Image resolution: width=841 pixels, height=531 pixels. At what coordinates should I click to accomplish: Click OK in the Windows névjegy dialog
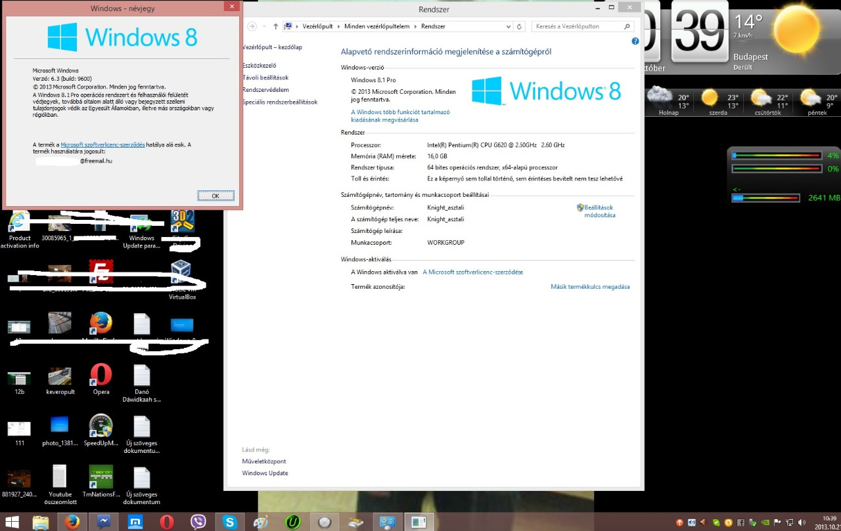pyautogui.click(x=216, y=196)
